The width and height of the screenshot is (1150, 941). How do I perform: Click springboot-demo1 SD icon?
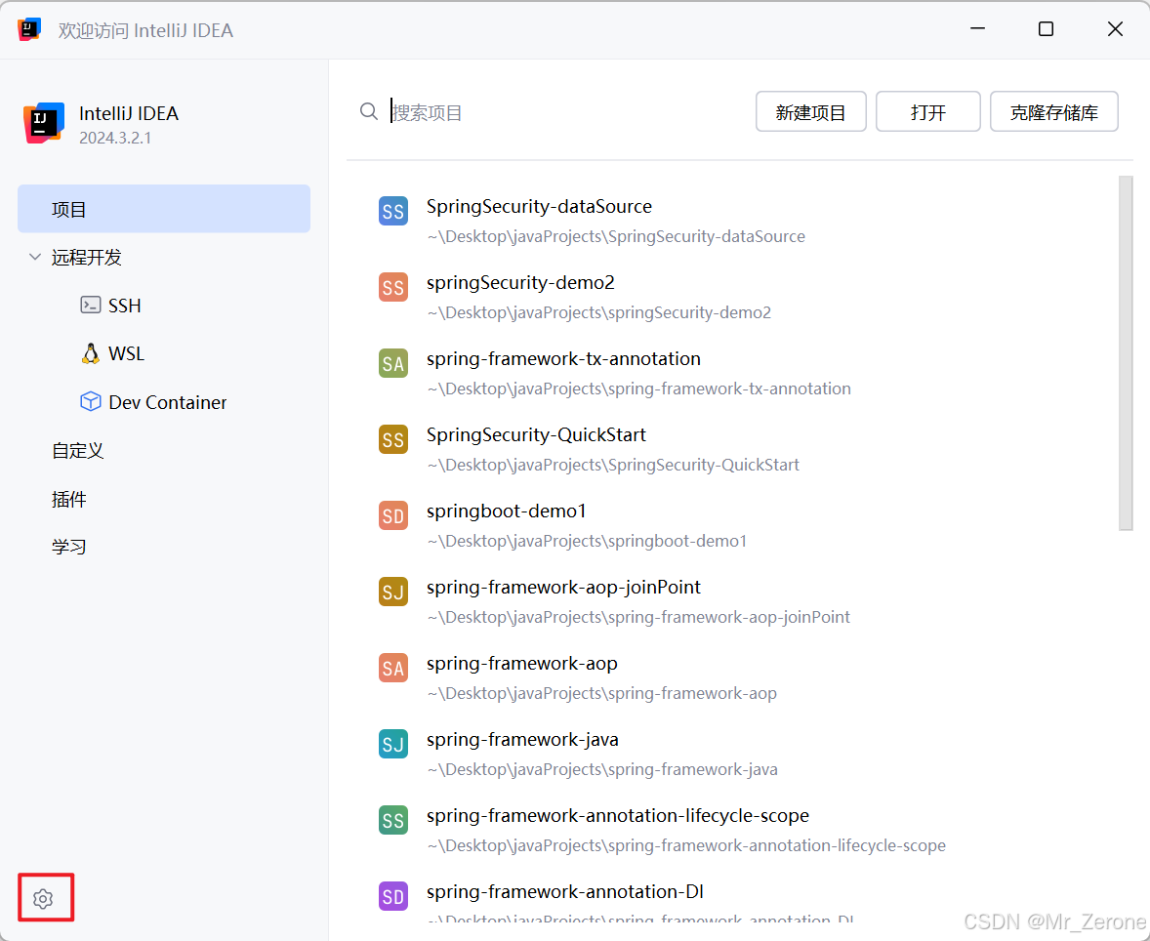393,515
